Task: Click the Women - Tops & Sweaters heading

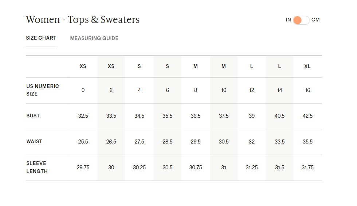Action: pos(83,20)
